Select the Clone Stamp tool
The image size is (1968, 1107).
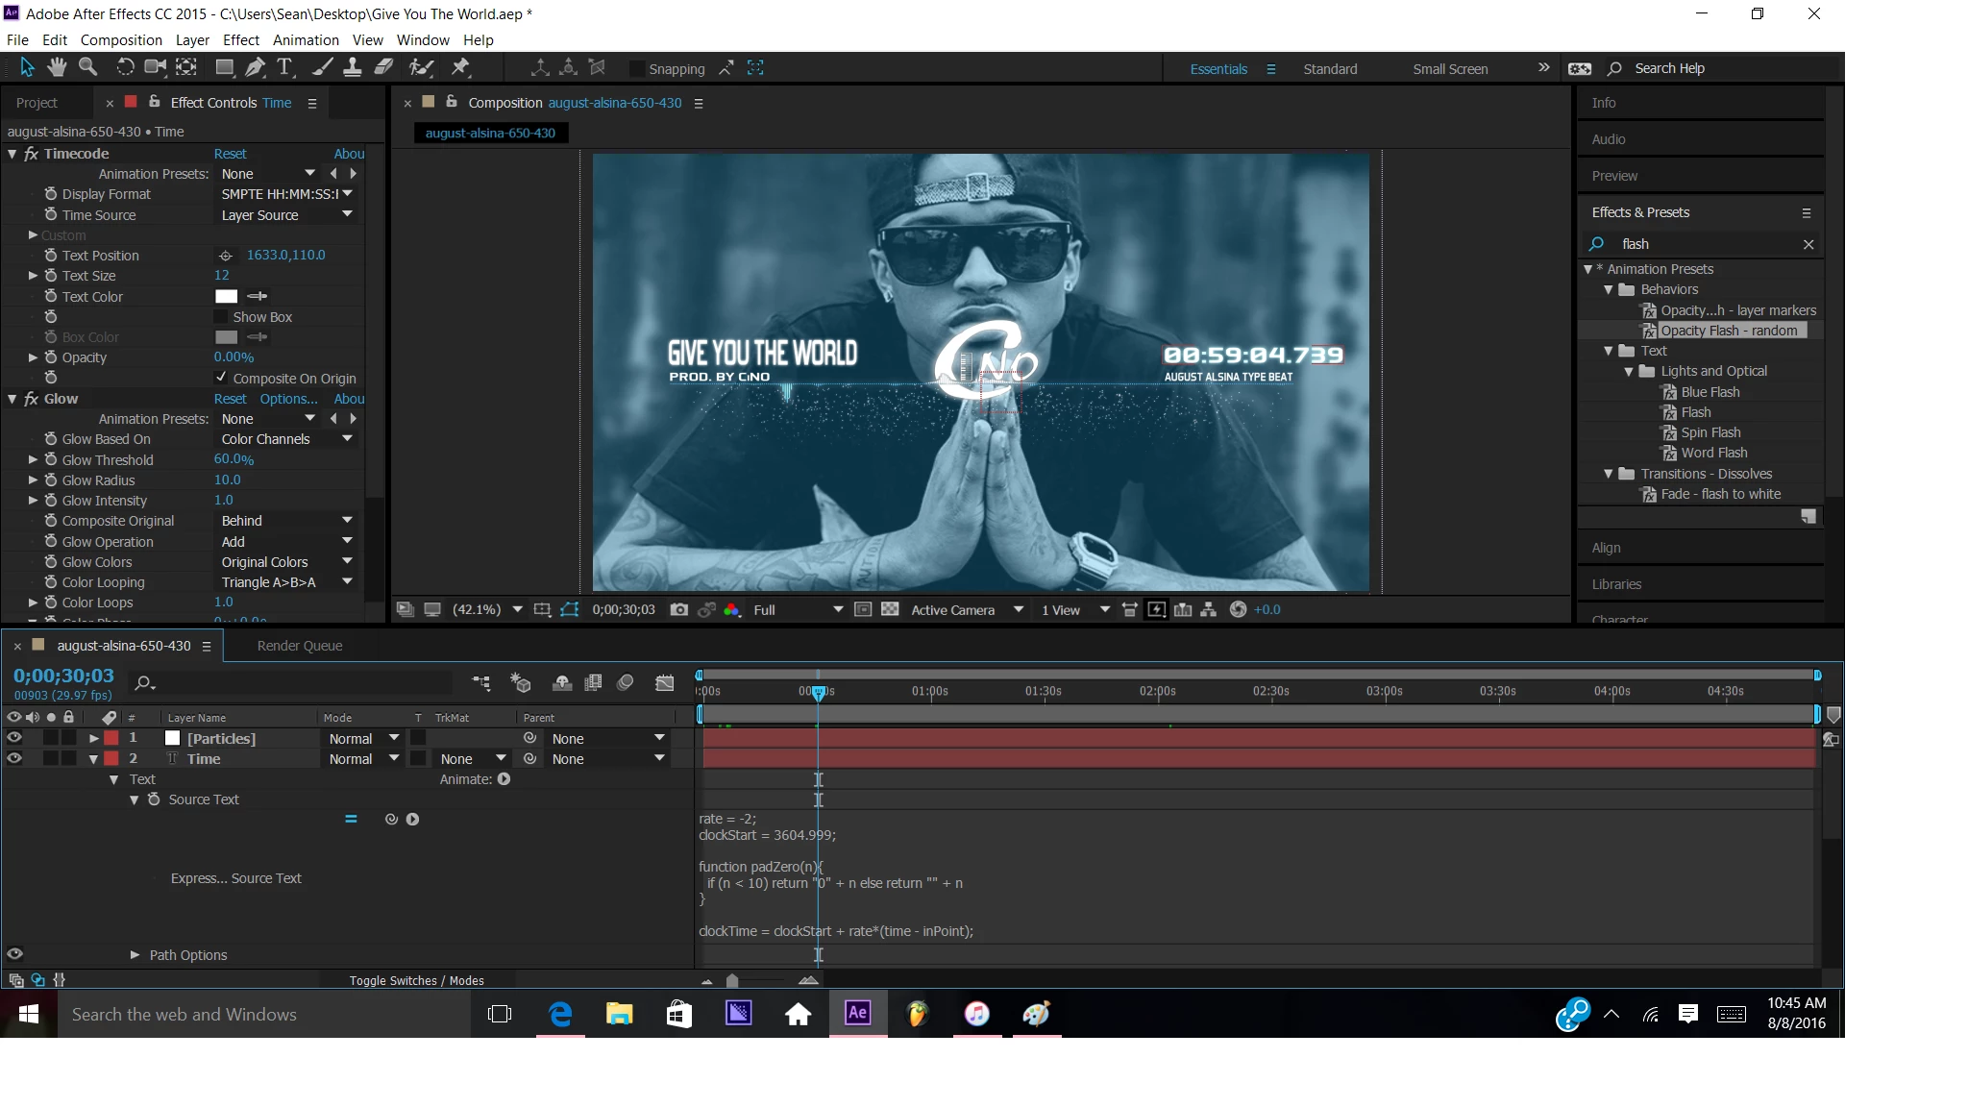(x=353, y=67)
